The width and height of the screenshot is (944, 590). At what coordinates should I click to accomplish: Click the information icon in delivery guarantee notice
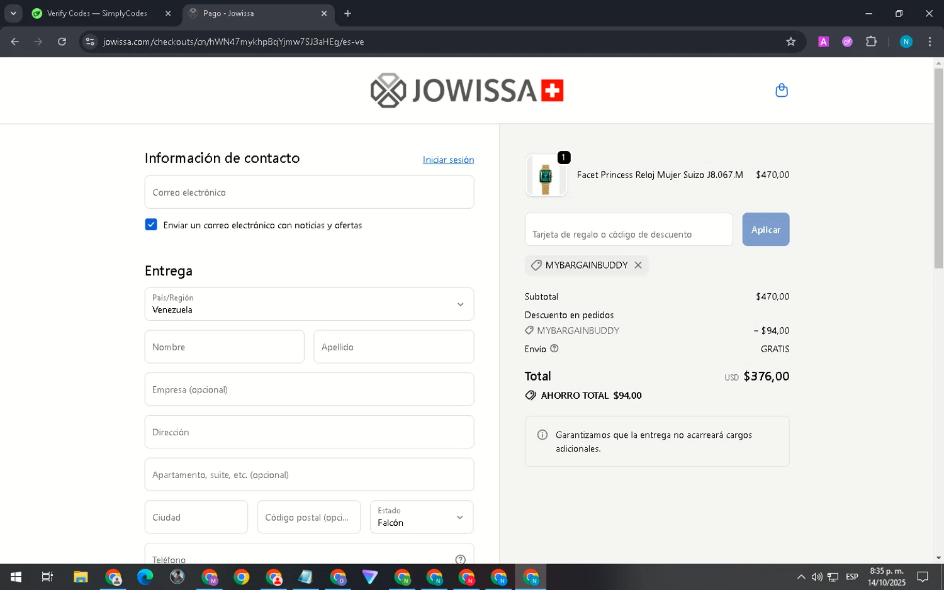(542, 435)
